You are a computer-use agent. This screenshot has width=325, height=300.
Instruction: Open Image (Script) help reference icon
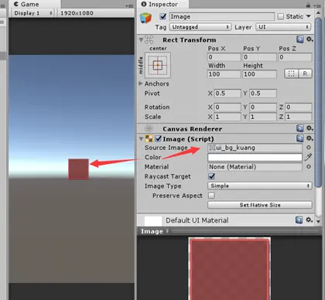pyautogui.click(x=300, y=138)
